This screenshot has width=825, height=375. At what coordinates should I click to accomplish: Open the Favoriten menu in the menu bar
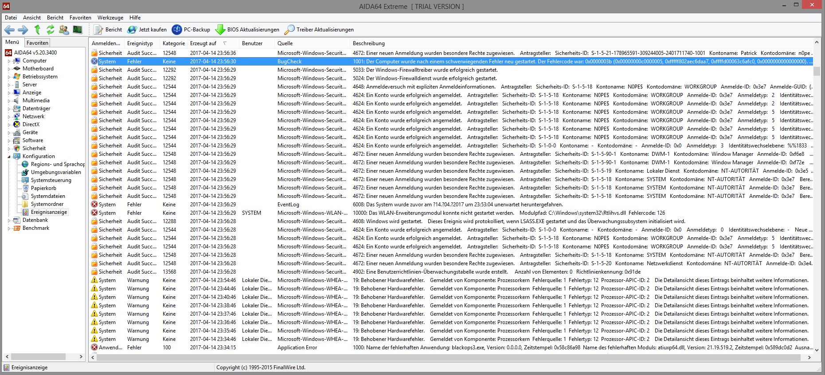pos(80,18)
